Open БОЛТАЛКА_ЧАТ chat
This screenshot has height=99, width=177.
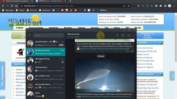tap(45, 43)
